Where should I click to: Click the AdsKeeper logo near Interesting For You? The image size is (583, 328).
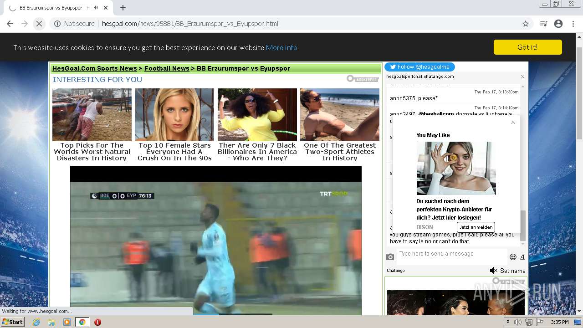pyautogui.click(x=363, y=79)
